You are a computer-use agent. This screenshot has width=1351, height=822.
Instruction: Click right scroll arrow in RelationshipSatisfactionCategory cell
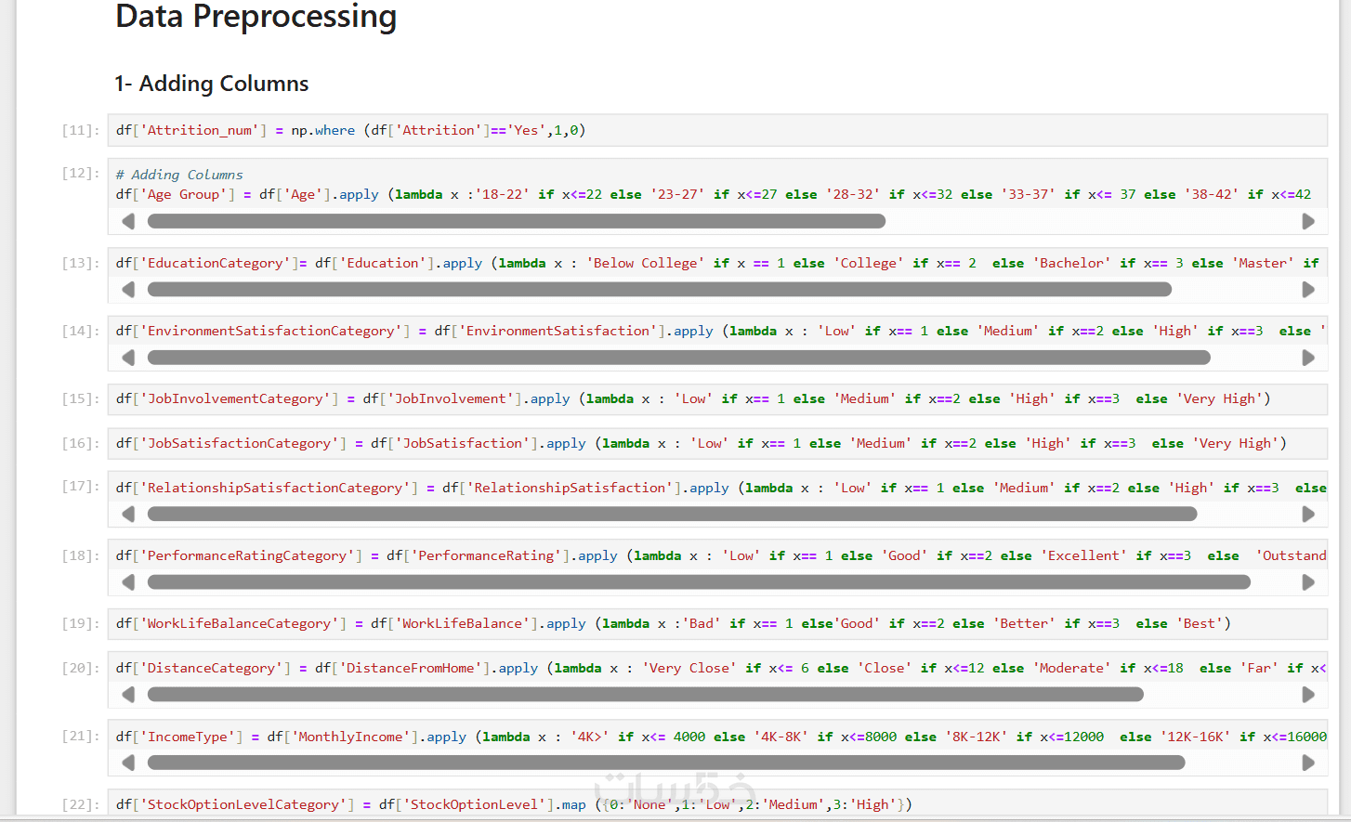point(1308,514)
